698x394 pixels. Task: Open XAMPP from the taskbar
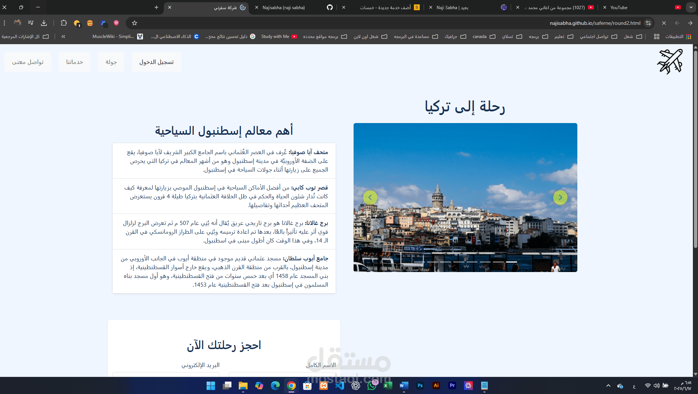tap(324, 386)
